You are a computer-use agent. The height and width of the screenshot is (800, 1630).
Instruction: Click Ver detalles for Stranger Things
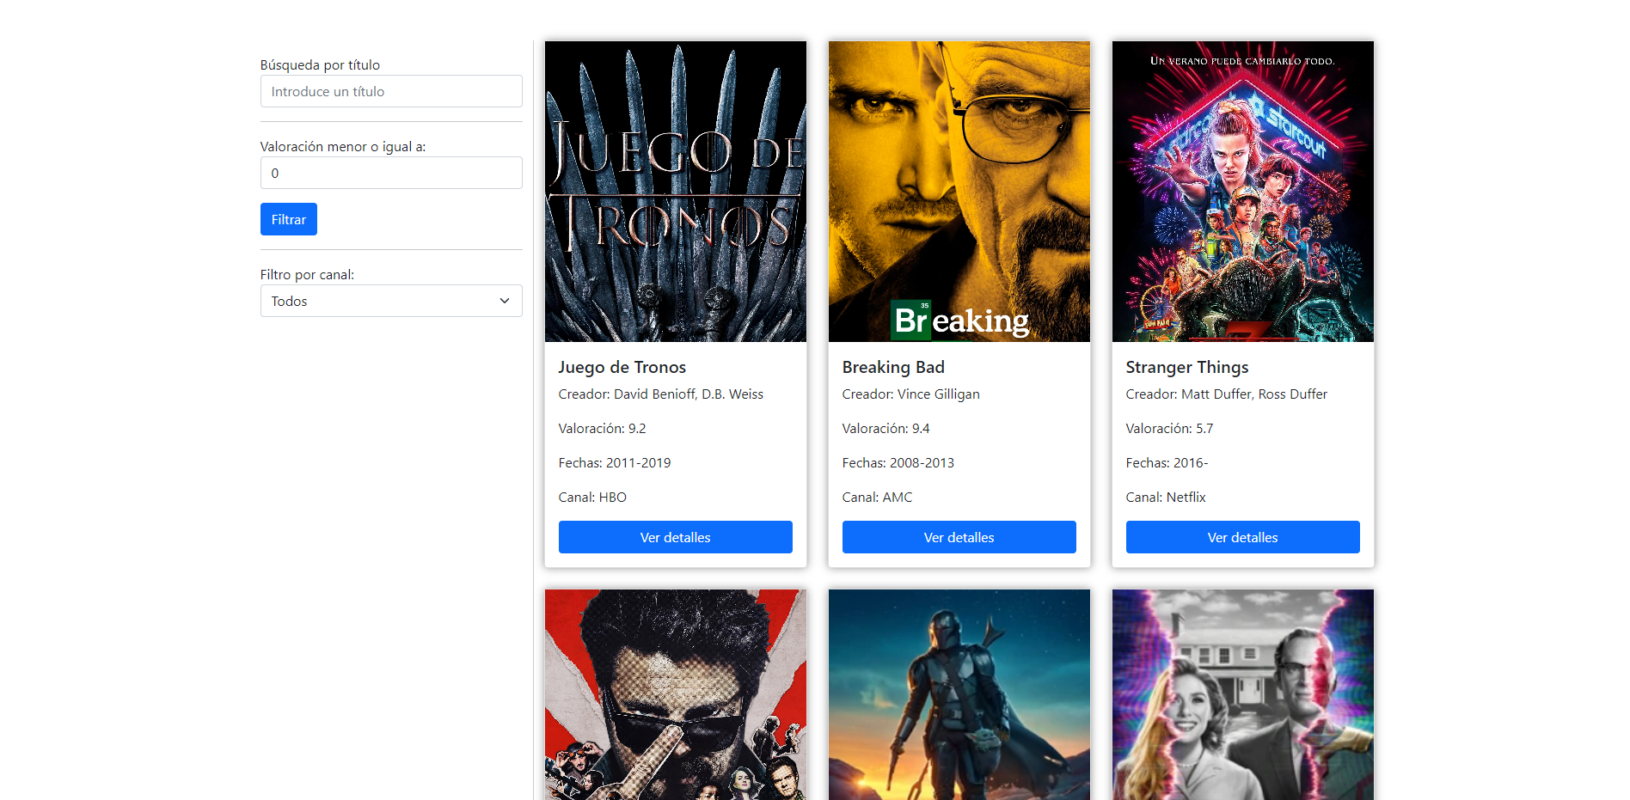(1243, 537)
